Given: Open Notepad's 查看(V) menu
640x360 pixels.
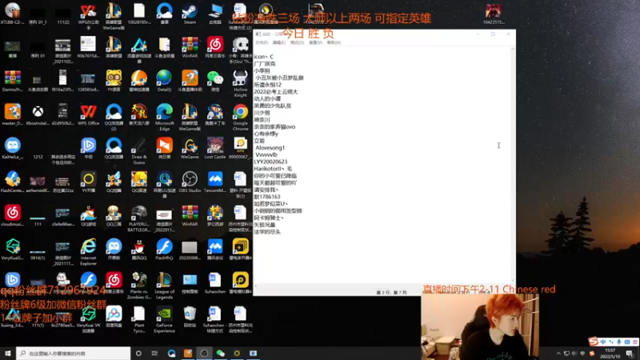Looking at the screenshot, I should coord(315,42).
